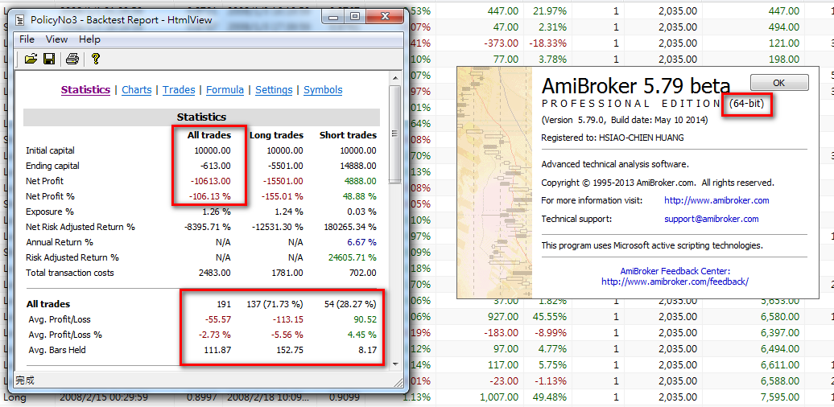Open the Settings report link
Screen dimensions: 834x407
coord(274,90)
